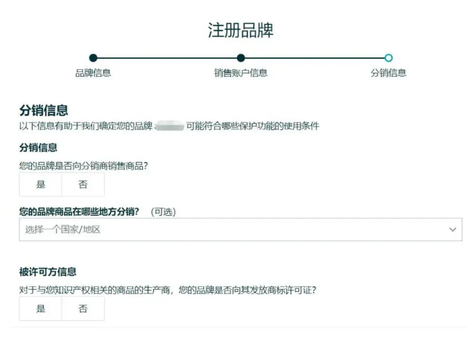Image resolution: width=475 pixels, height=339 pixels.
Task: Click the trademark license question text
Action: (x=168, y=290)
